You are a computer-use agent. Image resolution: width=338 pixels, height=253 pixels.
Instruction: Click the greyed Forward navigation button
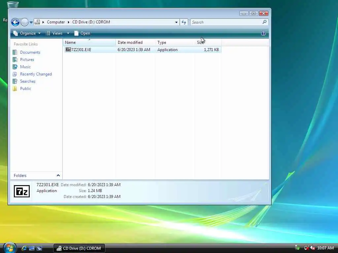click(x=24, y=22)
